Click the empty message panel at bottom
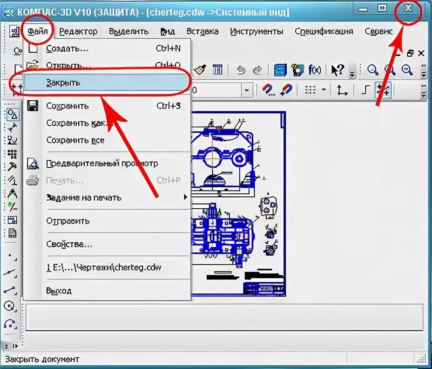432x369 pixels. click(224, 317)
